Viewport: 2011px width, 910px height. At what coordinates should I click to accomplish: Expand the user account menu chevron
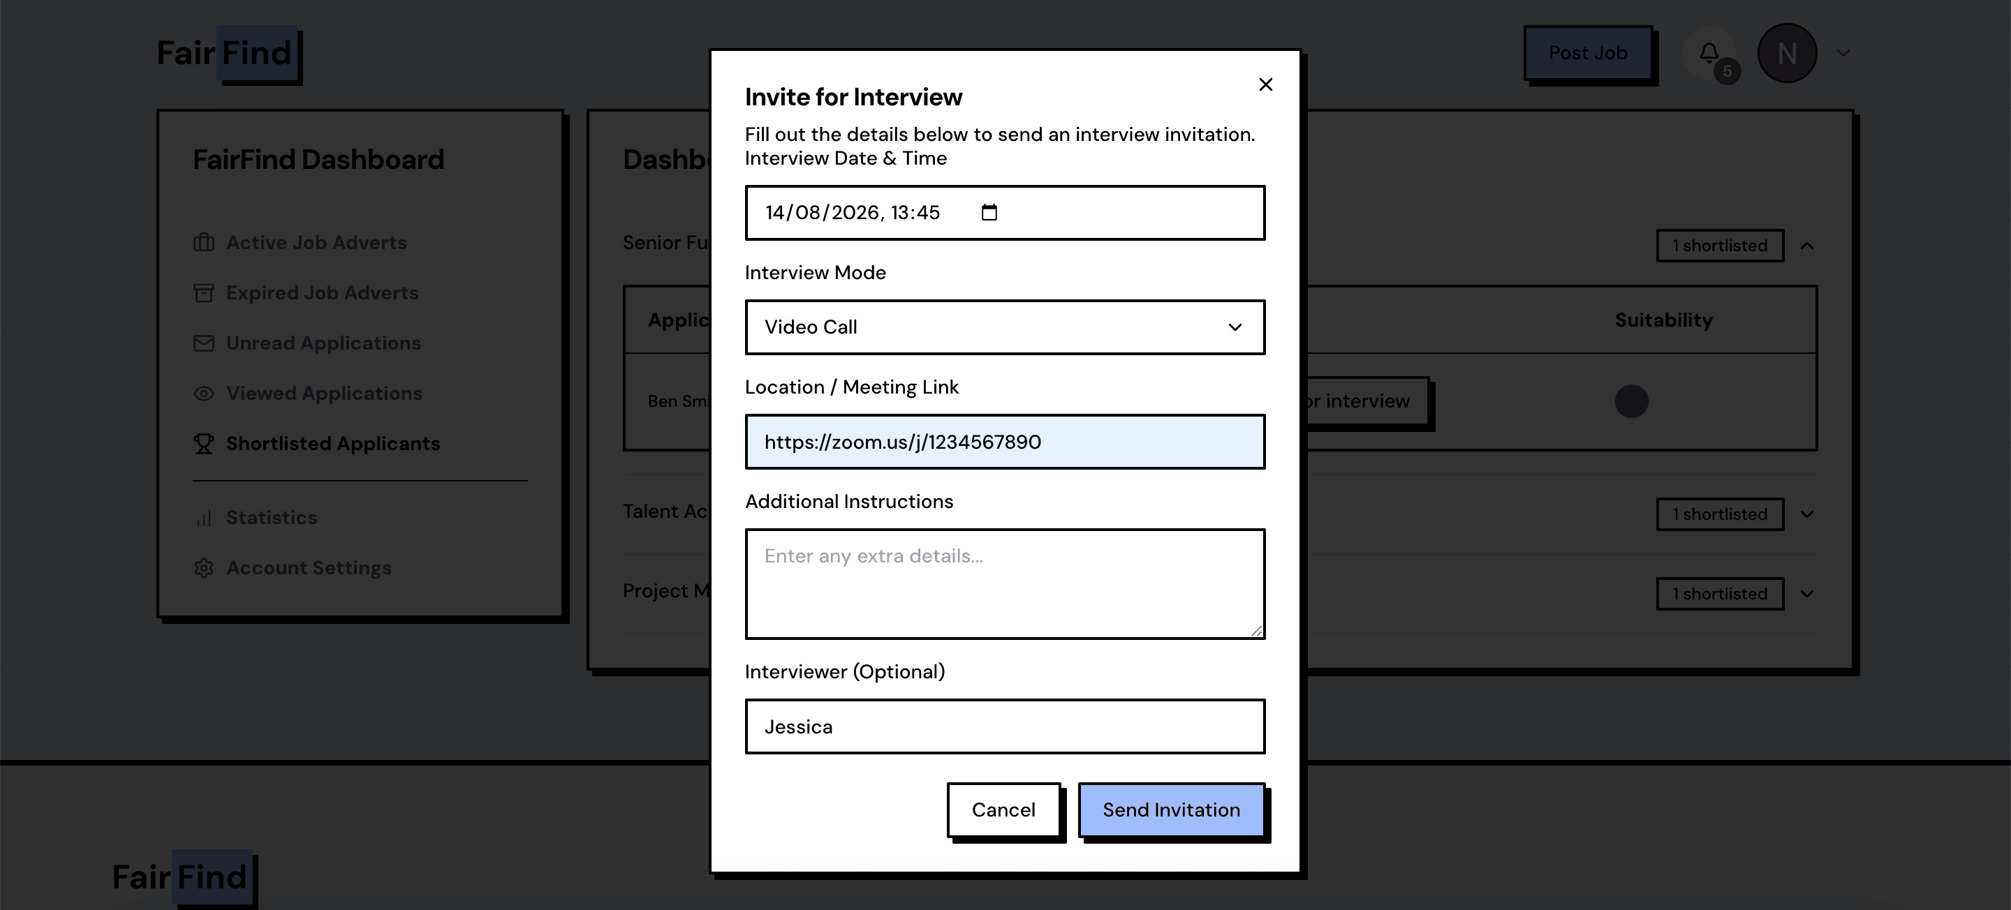point(1843,53)
